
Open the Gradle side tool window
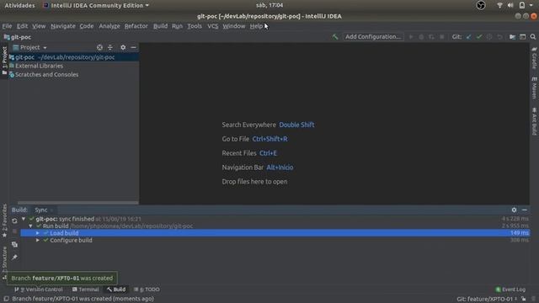coord(534,58)
